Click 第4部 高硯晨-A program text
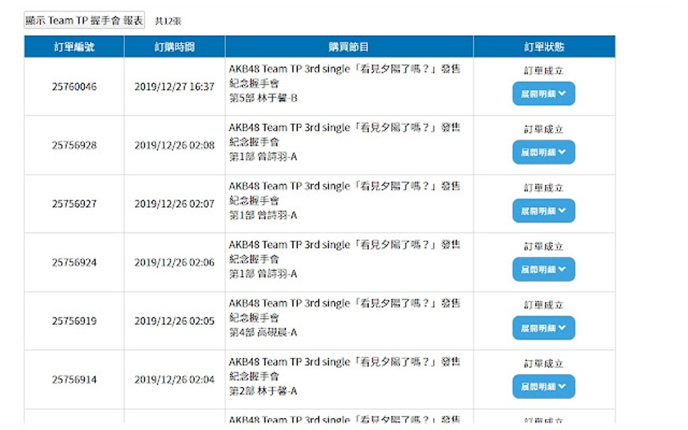 pyautogui.click(x=263, y=333)
